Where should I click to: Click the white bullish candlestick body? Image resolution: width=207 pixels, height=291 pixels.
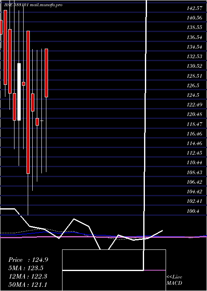[19, 92]
